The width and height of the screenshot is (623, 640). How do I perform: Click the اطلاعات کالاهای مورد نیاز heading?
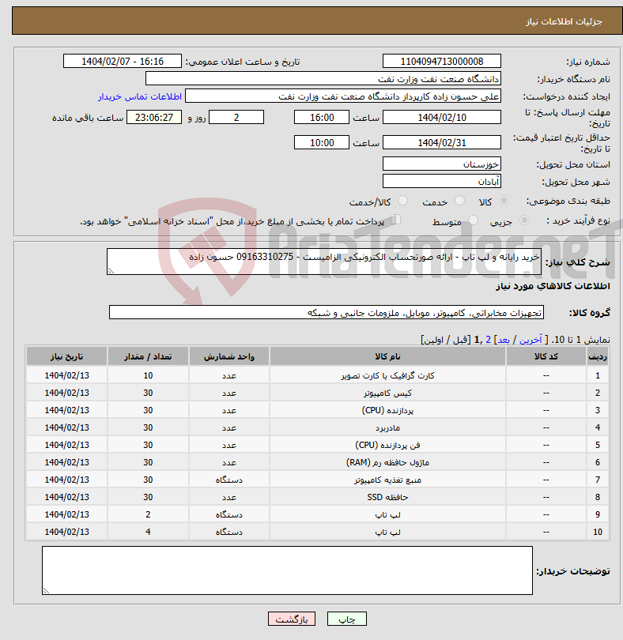pyautogui.click(x=553, y=286)
